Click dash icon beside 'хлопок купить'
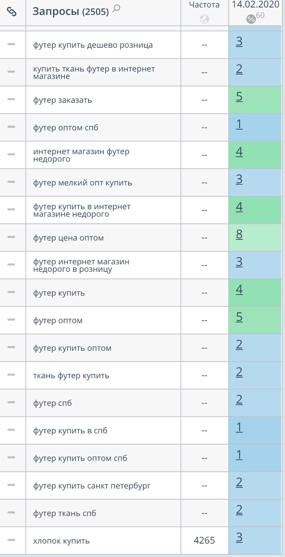Screen dimensions: 285x557 click(11, 540)
